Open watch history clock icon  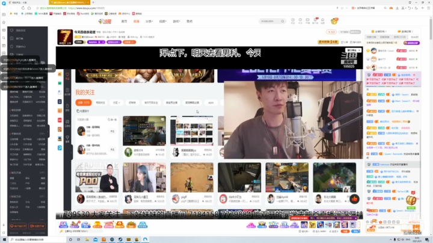pos(293,20)
